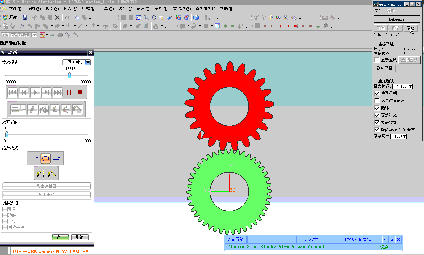Select loop playback mode icon
The width and height of the screenshot is (424, 255).
point(46,158)
